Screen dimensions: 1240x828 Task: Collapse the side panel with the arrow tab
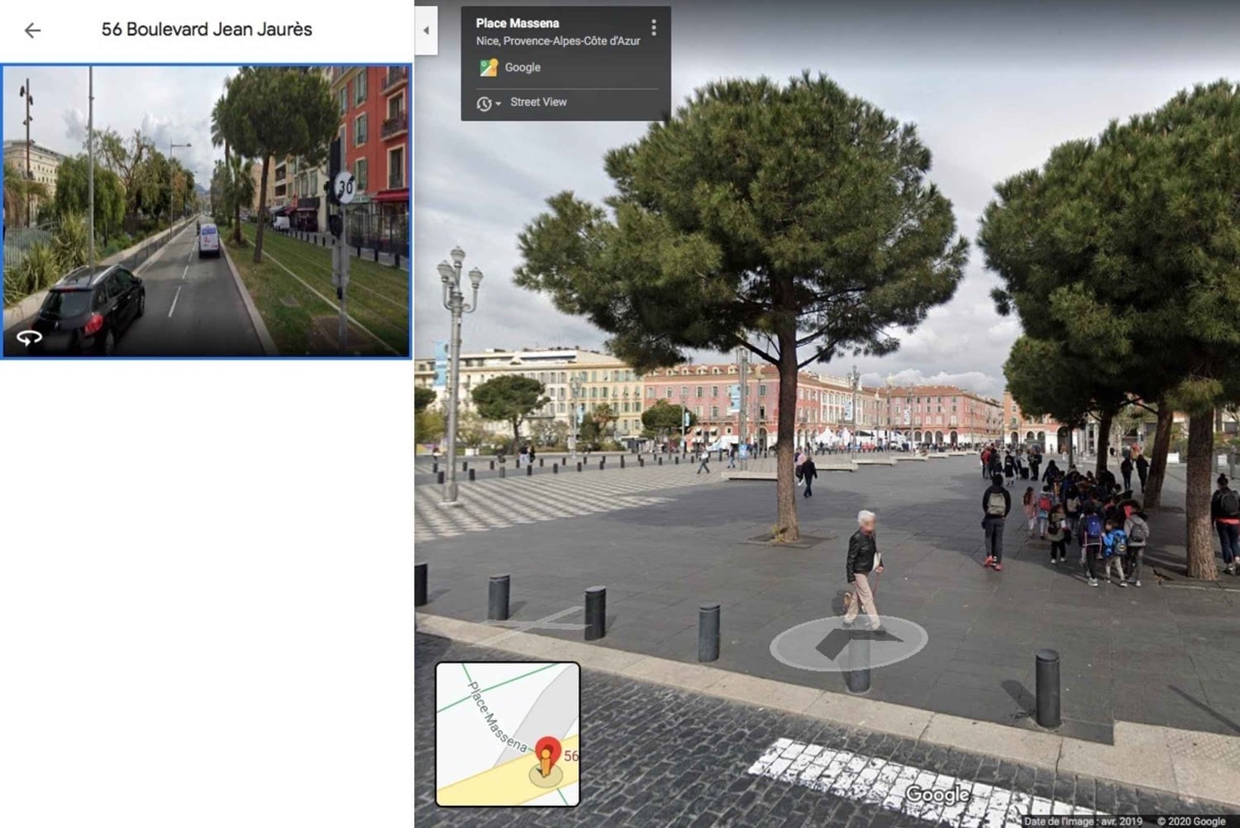coord(426,31)
